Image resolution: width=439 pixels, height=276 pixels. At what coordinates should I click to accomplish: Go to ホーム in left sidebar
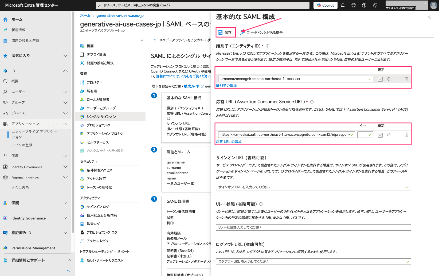[17, 19]
